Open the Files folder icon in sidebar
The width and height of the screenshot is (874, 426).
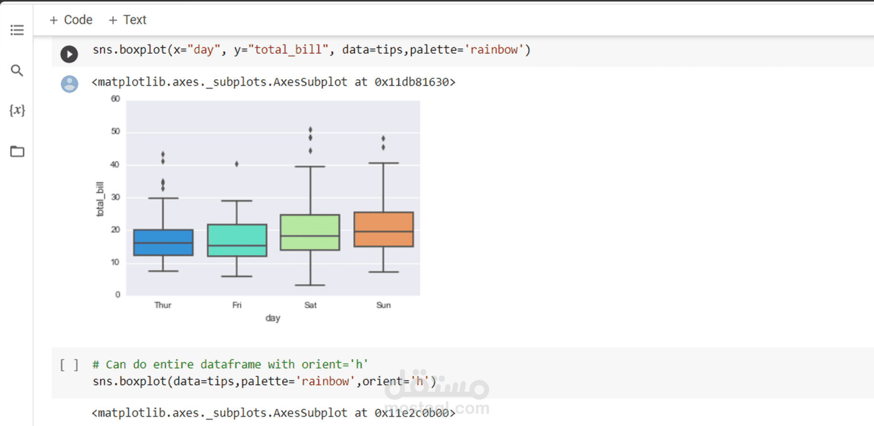pyautogui.click(x=17, y=151)
